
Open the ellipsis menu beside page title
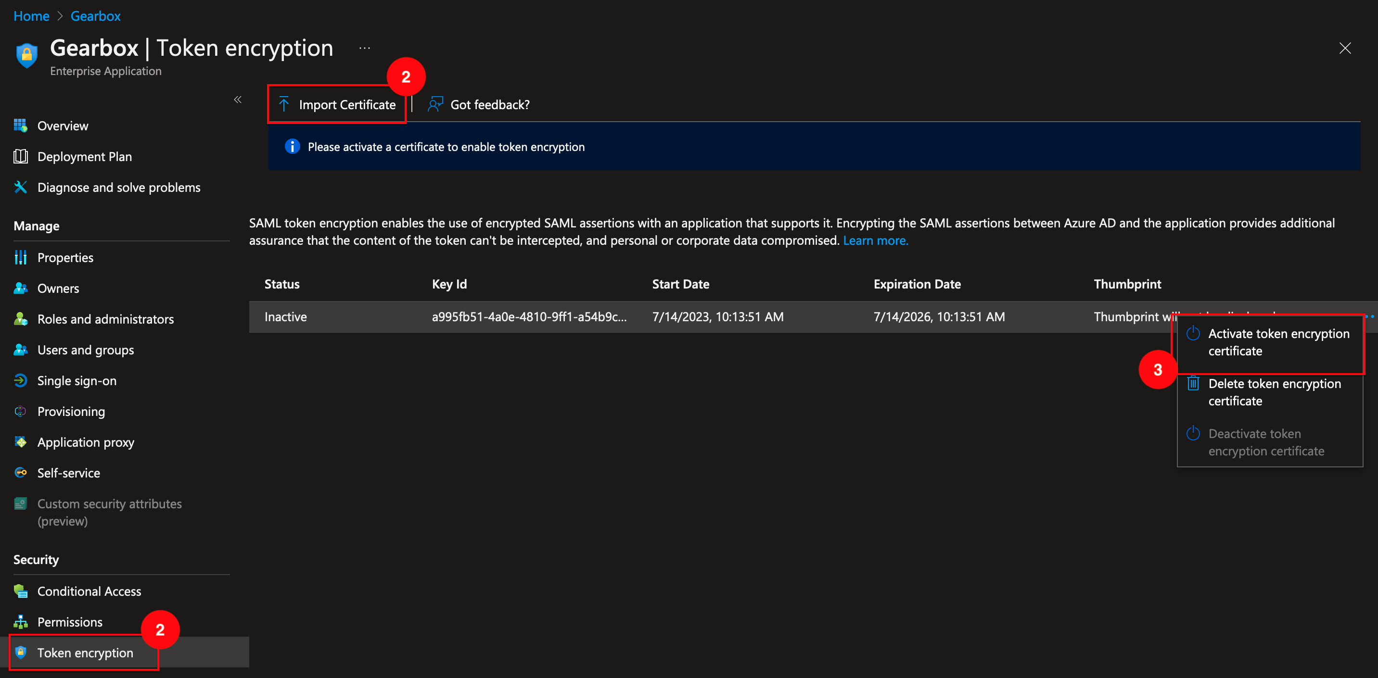tap(365, 48)
